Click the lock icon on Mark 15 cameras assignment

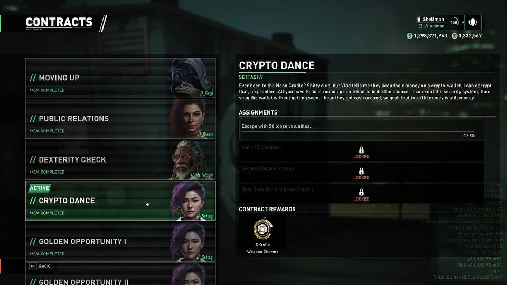[361, 150]
